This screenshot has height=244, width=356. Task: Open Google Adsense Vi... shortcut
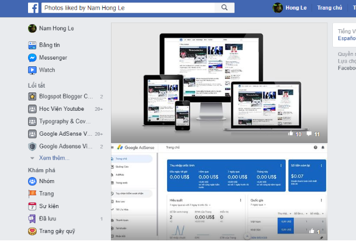point(66,147)
